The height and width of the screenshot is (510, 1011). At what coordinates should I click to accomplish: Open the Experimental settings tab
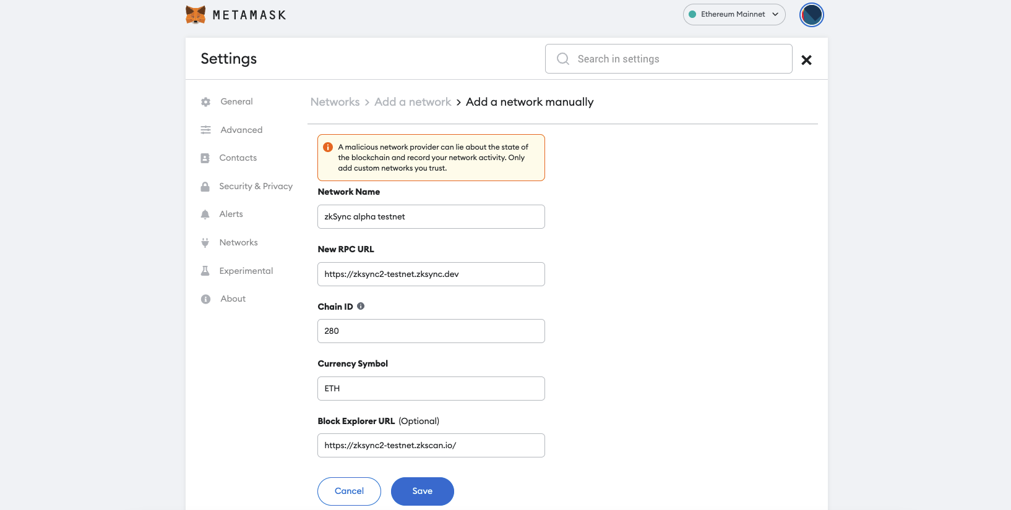[x=246, y=271]
